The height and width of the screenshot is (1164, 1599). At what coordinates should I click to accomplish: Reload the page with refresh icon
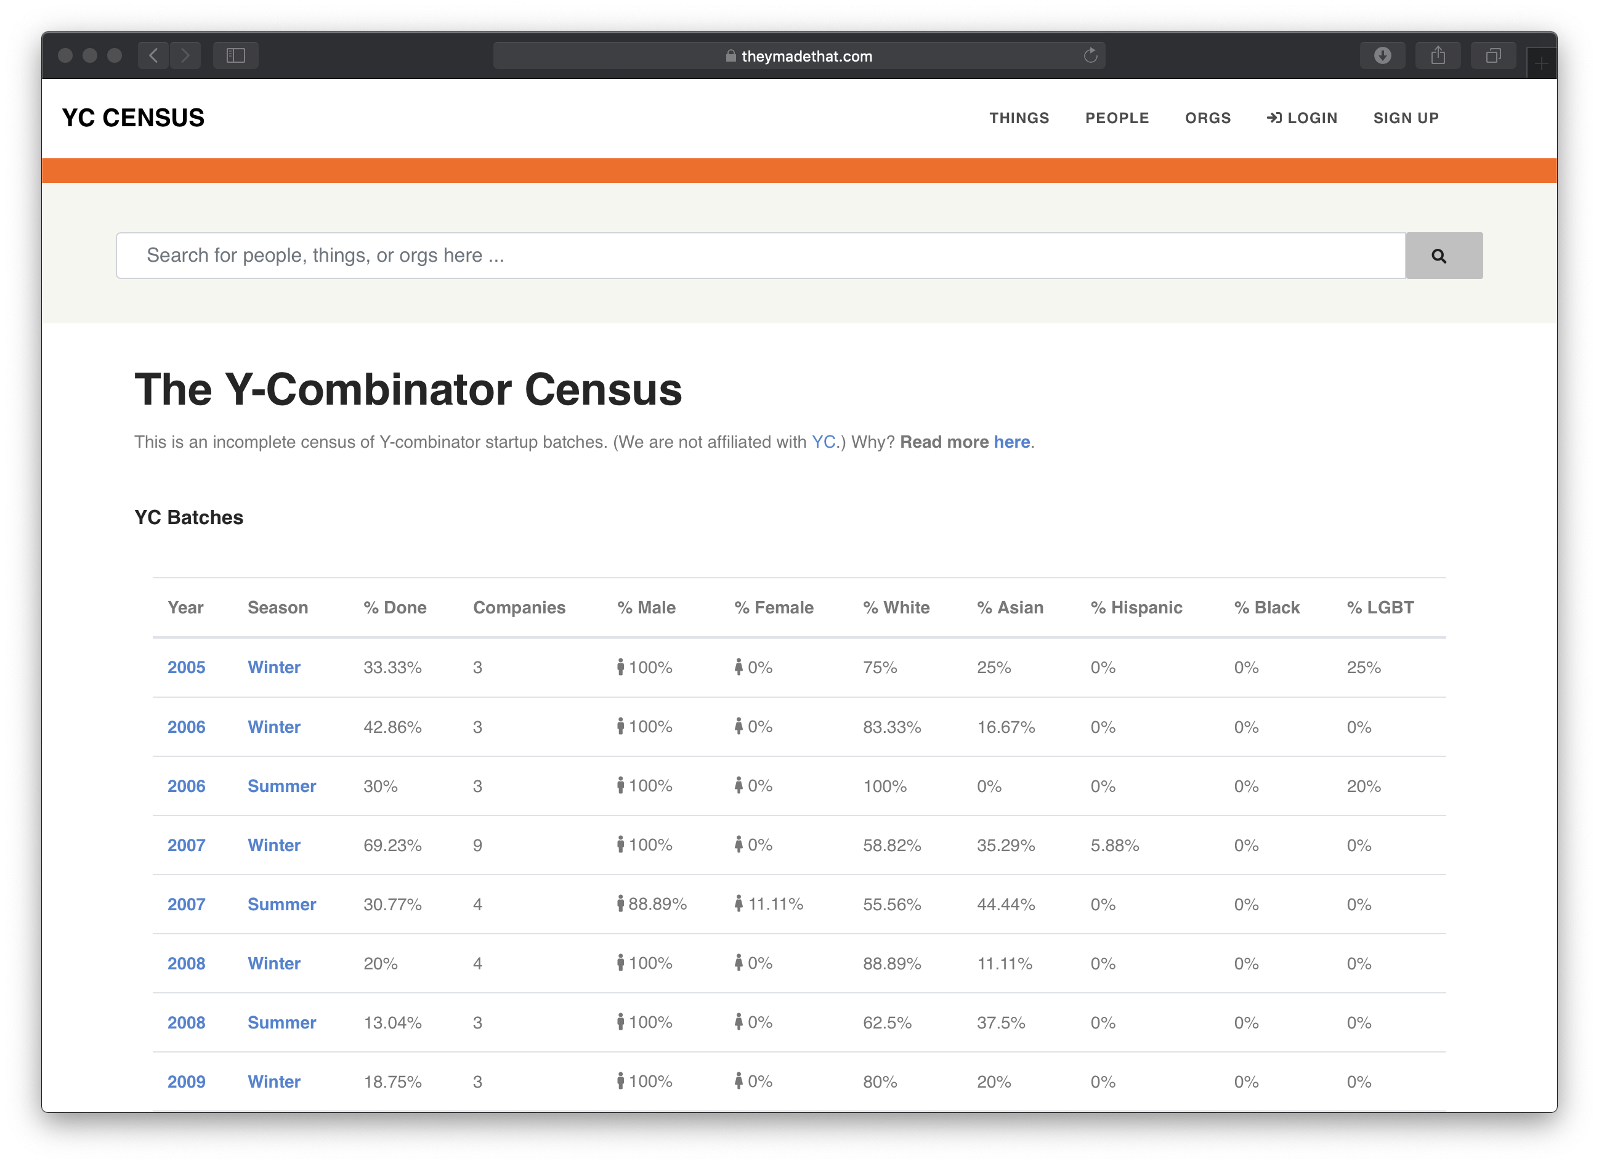[x=1090, y=55]
